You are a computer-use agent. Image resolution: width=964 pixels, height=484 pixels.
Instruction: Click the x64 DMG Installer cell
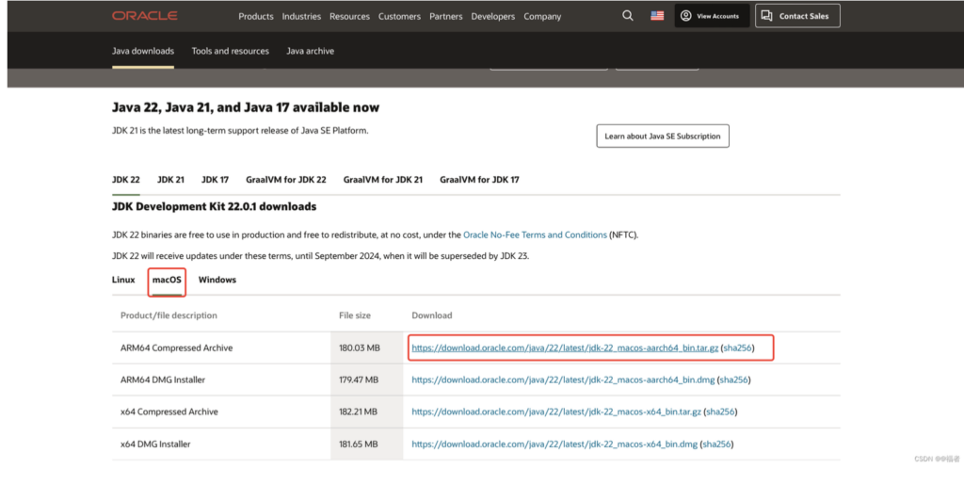click(x=155, y=444)
